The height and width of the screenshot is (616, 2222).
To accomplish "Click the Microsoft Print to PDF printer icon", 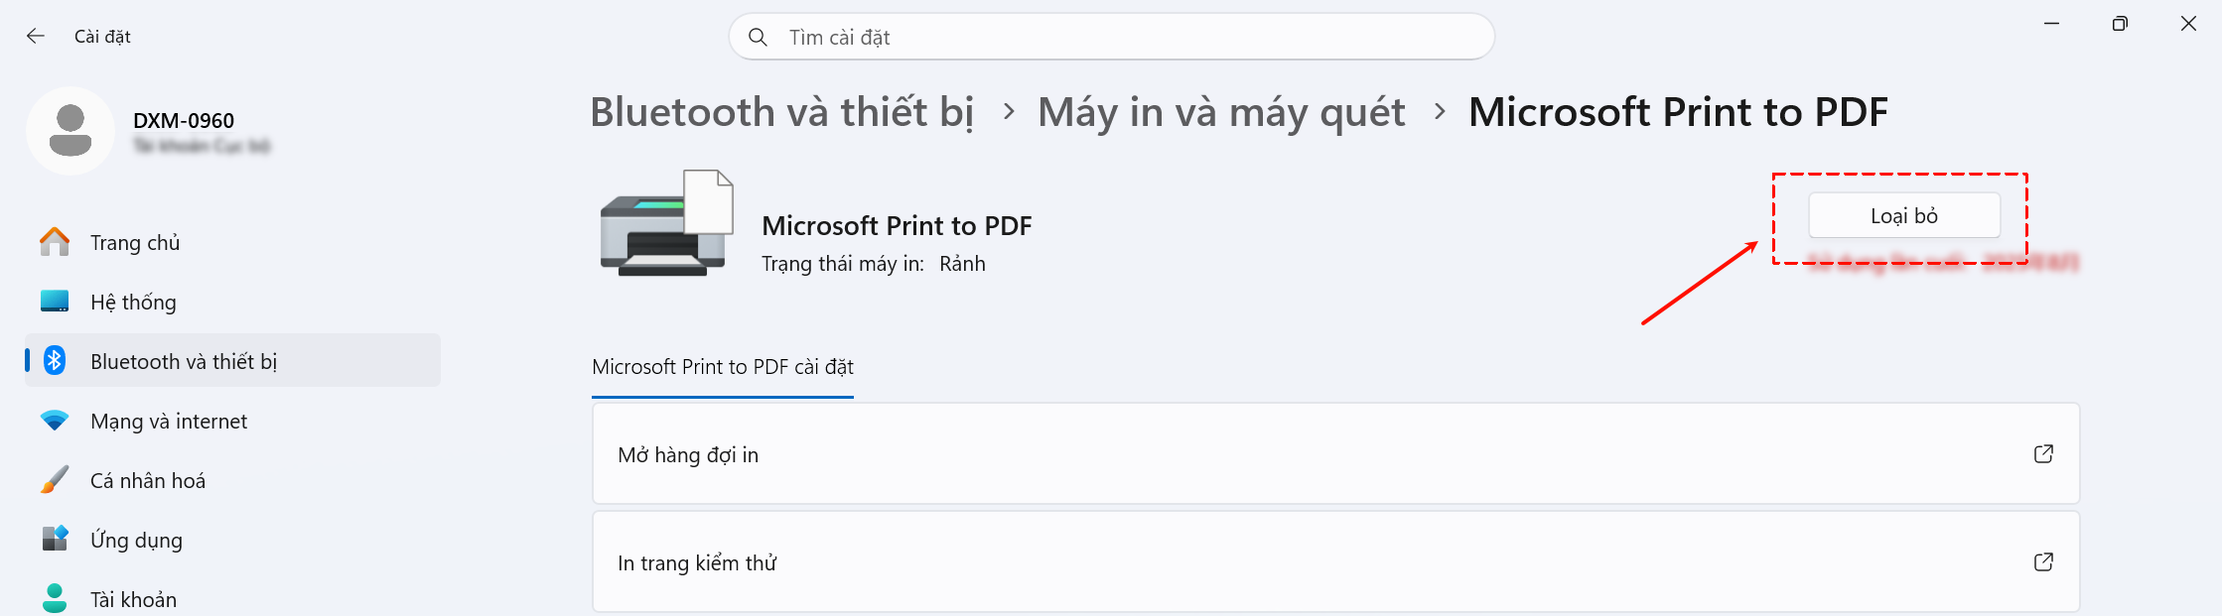I will [x=666, y=224].
